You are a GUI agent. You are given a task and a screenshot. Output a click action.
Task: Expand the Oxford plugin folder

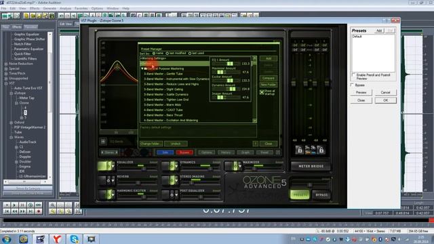click(11, 123)
